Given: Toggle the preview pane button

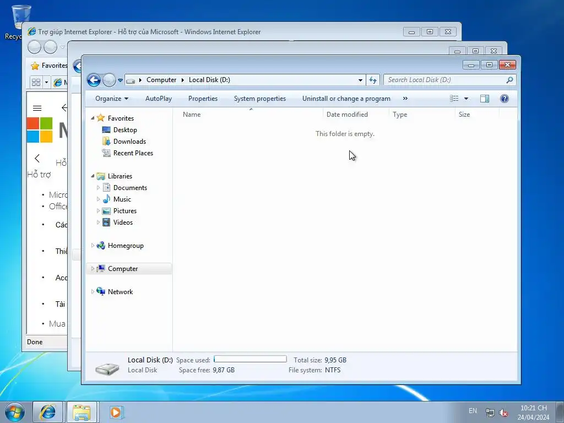Looking at the screenshot, I should click(x=485, y=99).
